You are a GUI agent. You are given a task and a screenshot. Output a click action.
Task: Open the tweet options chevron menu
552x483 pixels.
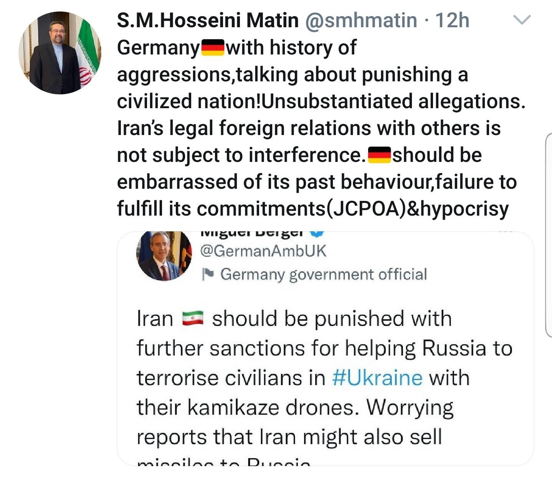coord(522,20)
